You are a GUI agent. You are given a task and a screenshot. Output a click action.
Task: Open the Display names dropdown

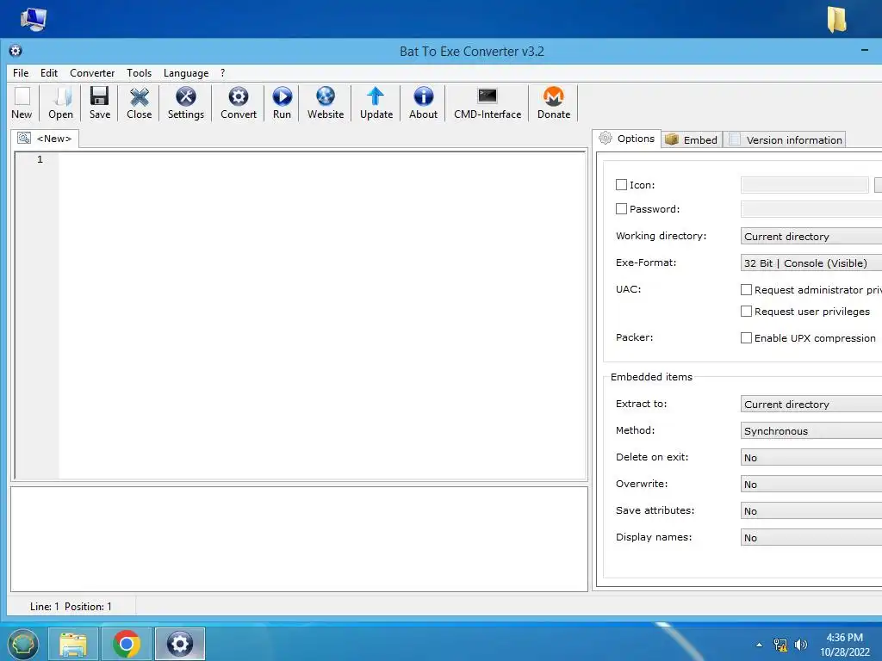point(811,537)
